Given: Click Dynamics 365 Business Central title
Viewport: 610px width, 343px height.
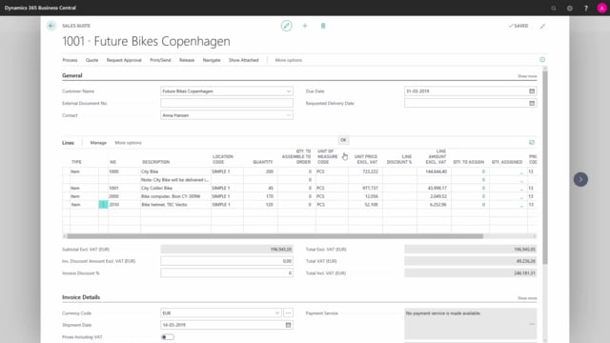Looking at the screenshot, I should point(40,8).
